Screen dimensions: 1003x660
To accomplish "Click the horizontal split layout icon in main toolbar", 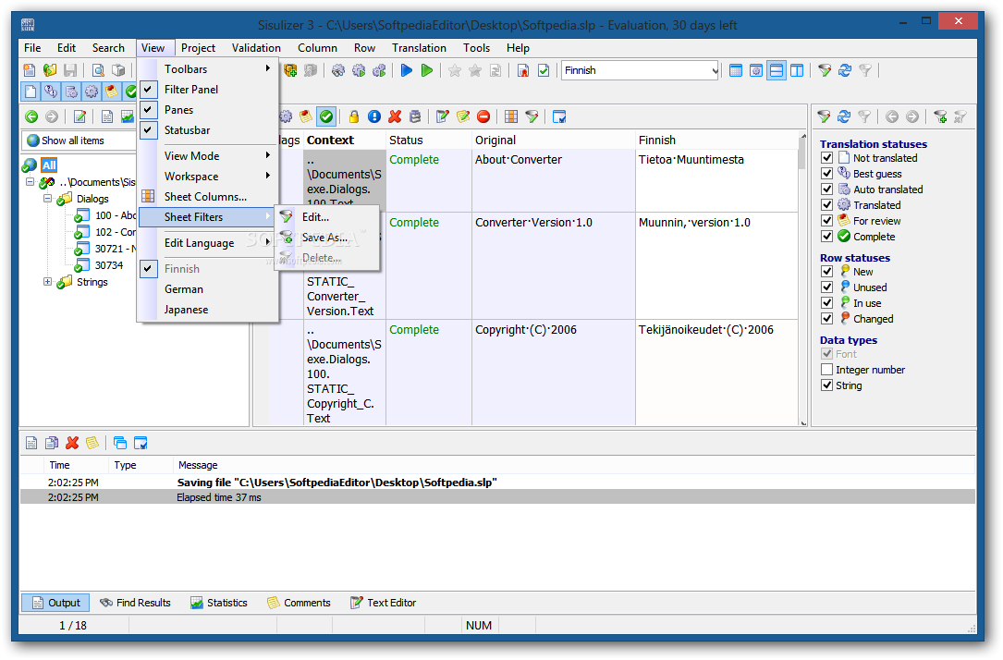I will pyautogui.click(x=776, y=70).
